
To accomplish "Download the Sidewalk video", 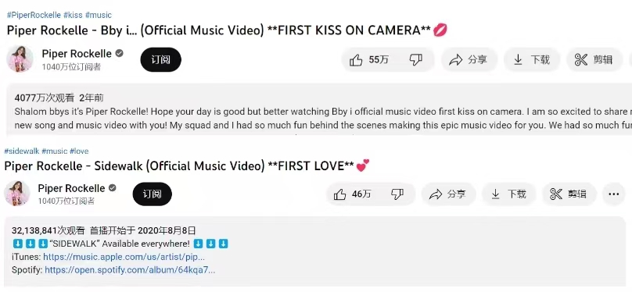I will coord(508,194).
